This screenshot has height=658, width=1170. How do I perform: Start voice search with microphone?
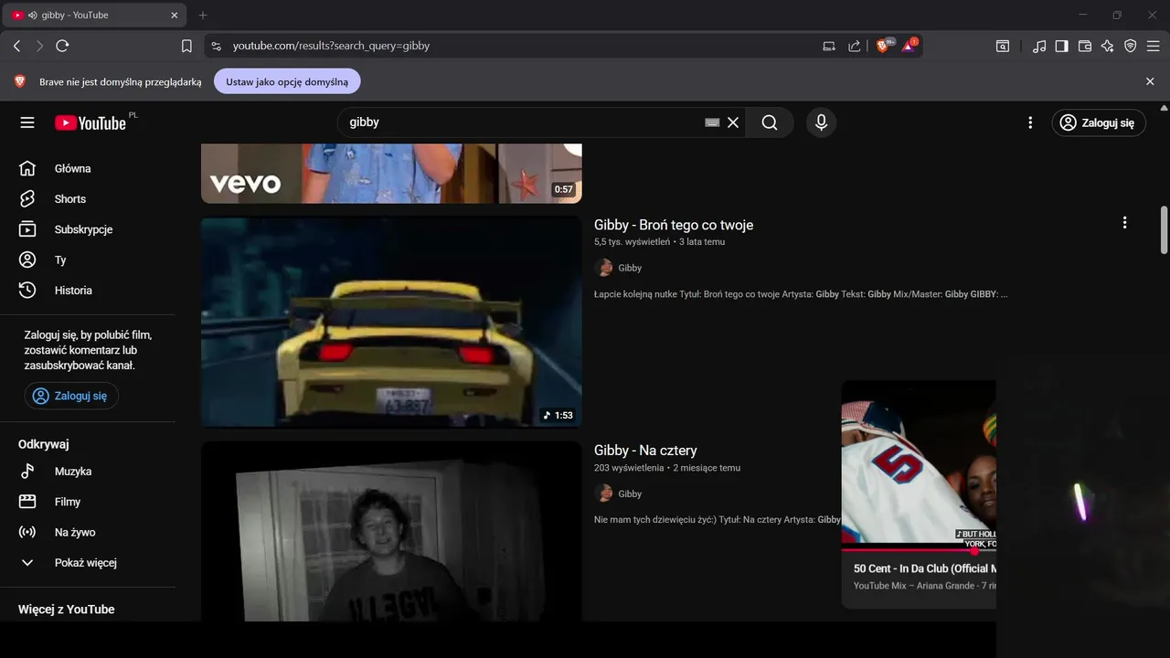pyautogui.click(x=821, y=122)
